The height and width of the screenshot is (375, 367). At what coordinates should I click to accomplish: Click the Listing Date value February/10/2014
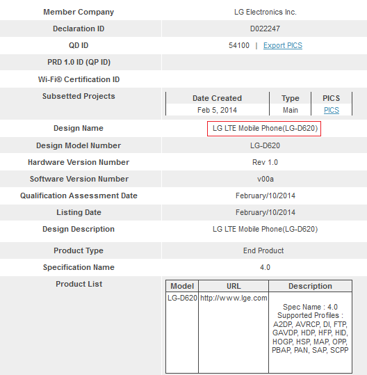tap(266, 213)
